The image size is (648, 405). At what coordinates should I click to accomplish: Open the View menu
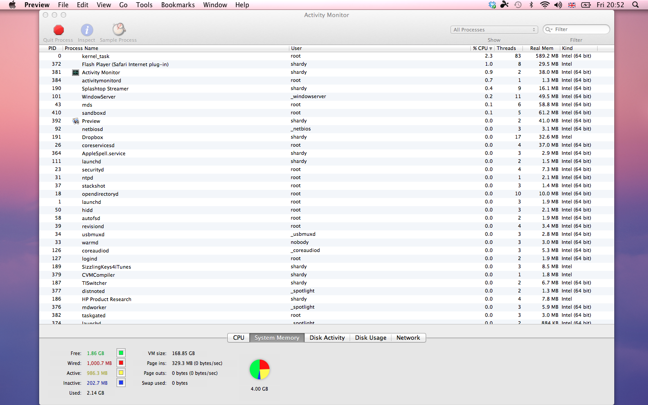(x=104, y=5)
